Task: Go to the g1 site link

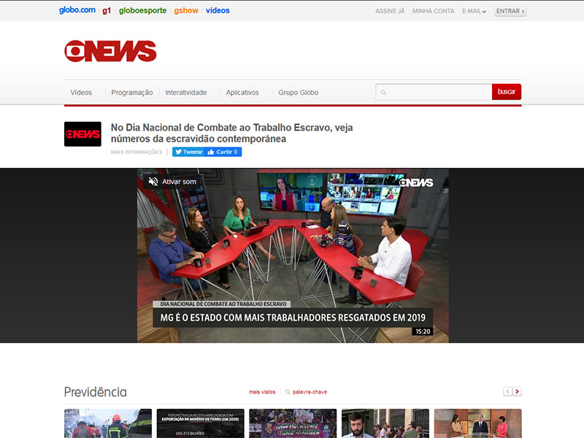Action: tap(107, 11)
